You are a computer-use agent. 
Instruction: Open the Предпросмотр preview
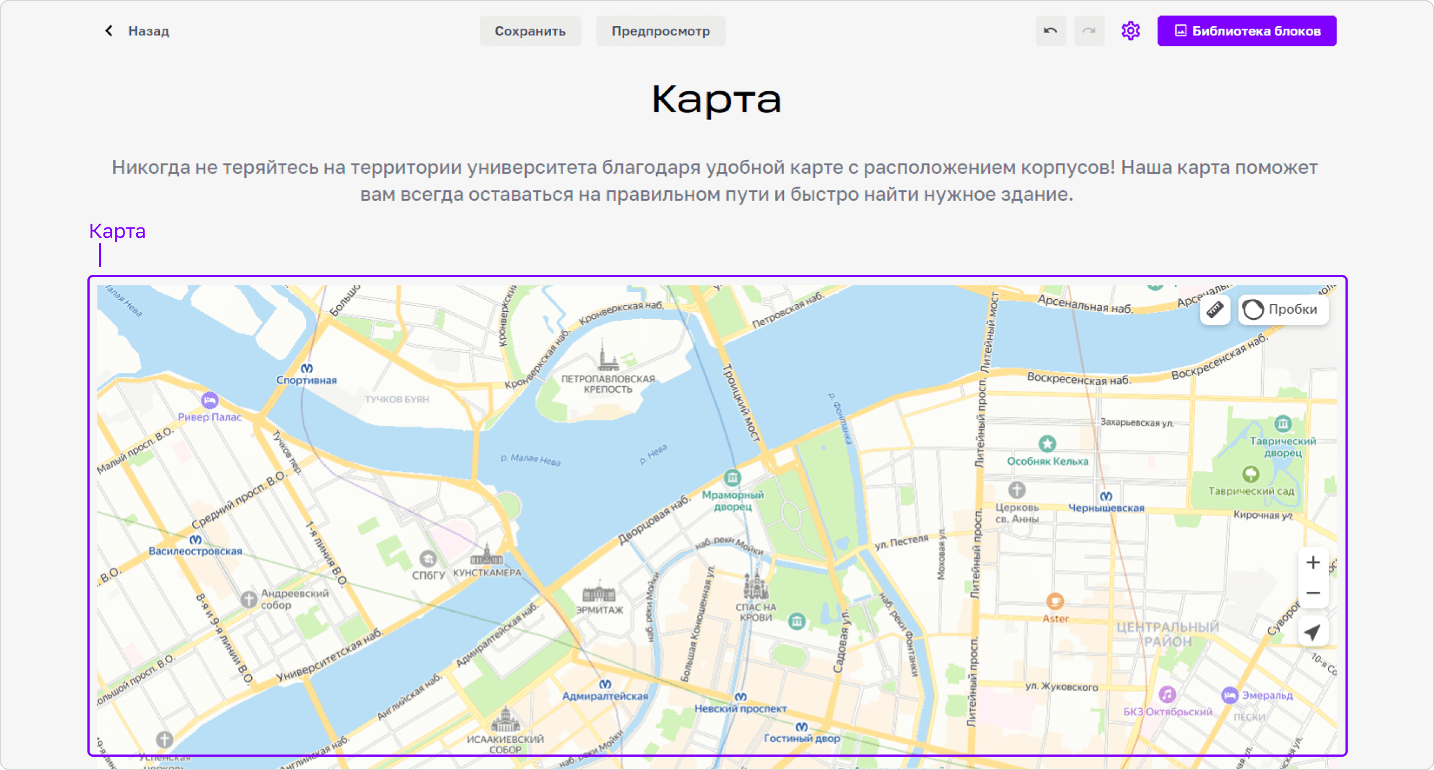pos(660,30)
